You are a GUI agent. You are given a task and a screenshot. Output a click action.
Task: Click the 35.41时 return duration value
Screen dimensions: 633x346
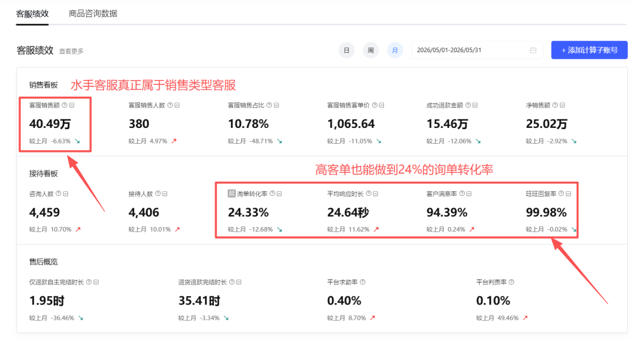pyautogui.click(x=199, y=301)
